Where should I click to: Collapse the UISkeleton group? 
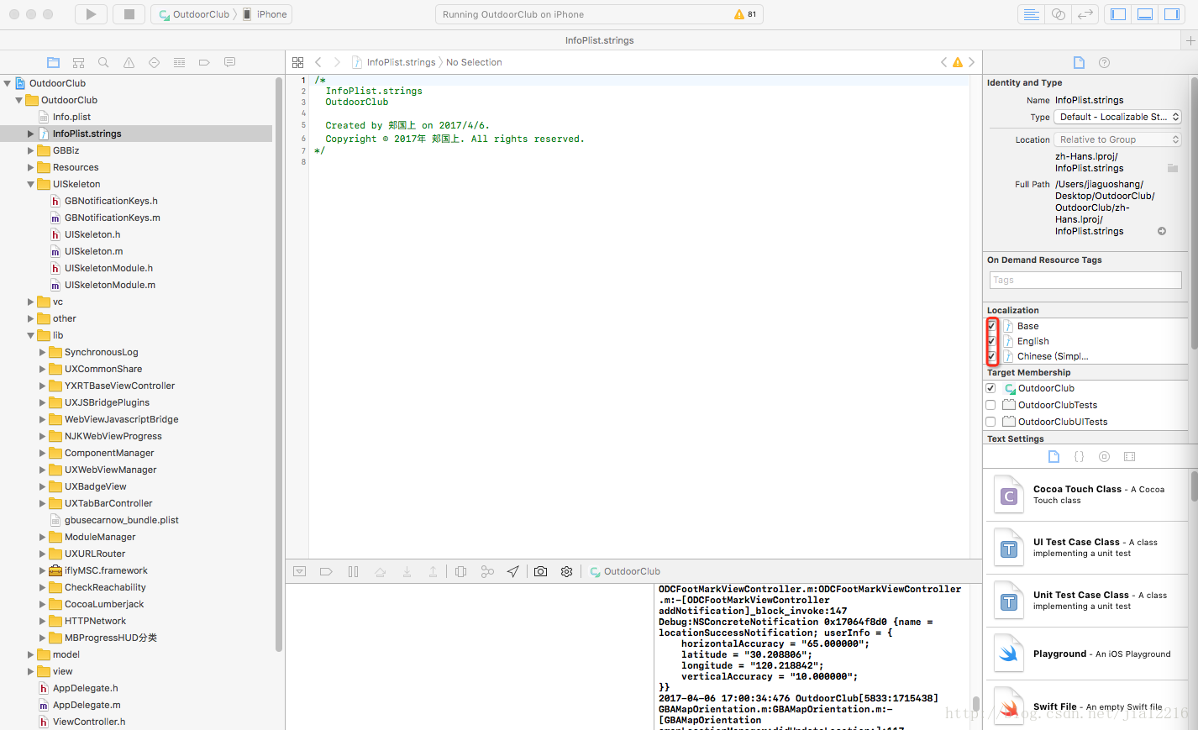[x=31, y=184]
